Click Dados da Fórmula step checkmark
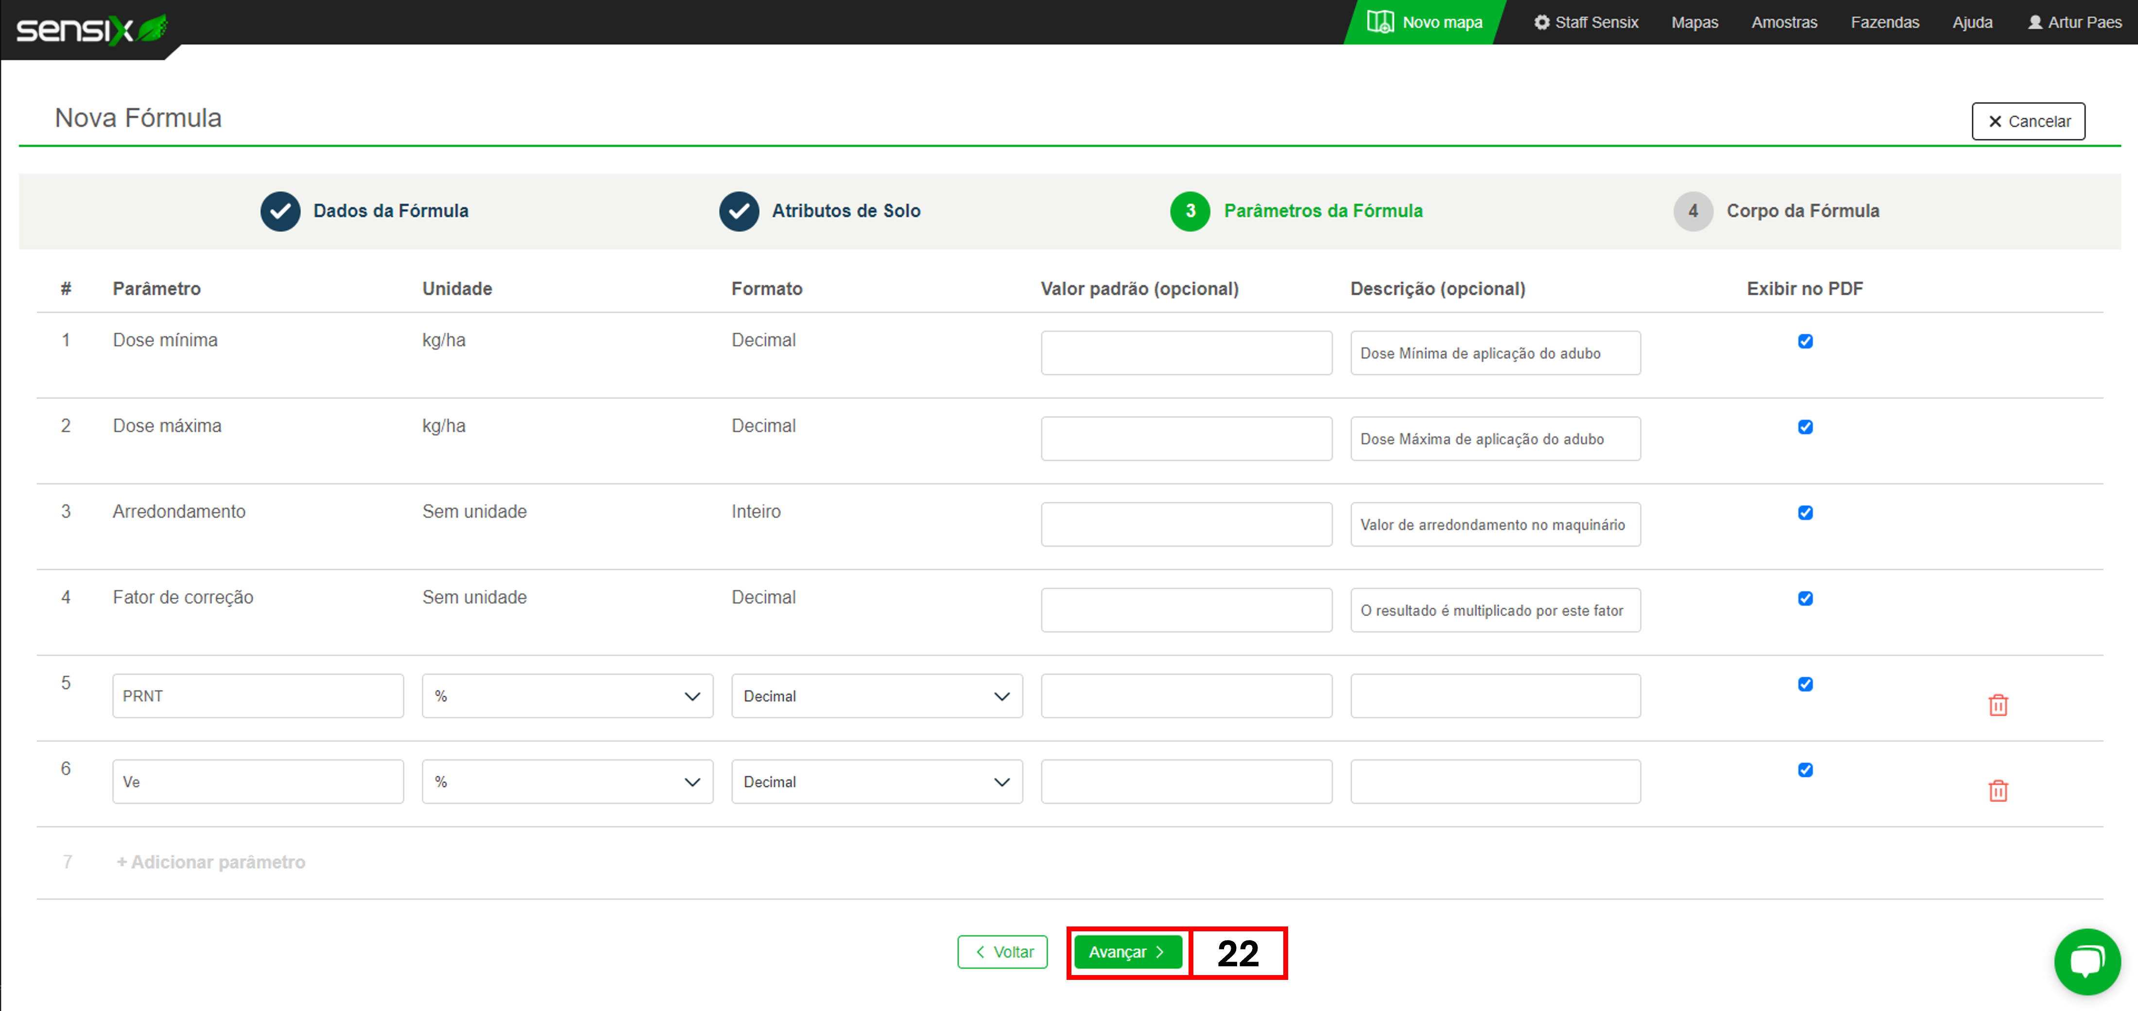This screenshot has height=1011, width=2138. pos(280,211)
